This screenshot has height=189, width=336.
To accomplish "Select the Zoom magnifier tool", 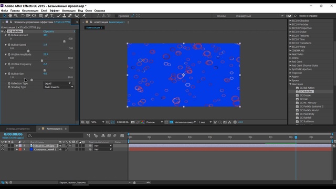I will coord(16,16).
